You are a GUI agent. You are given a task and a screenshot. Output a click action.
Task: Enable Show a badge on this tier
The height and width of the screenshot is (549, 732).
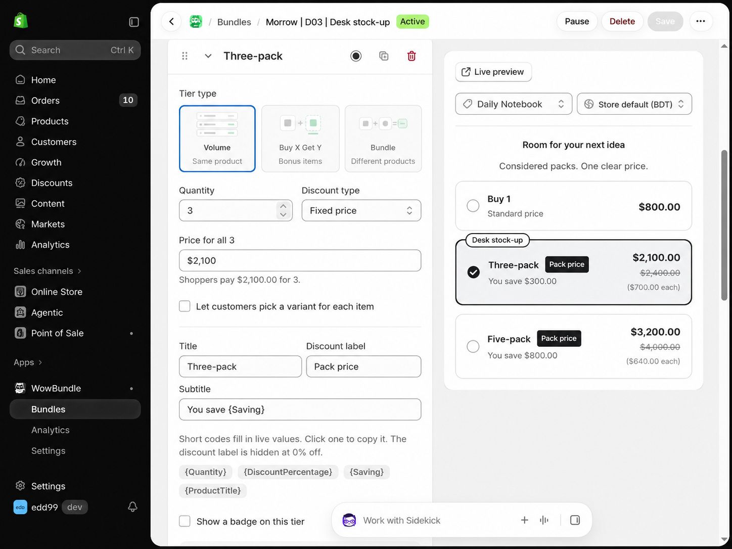[x=185, y=521]
